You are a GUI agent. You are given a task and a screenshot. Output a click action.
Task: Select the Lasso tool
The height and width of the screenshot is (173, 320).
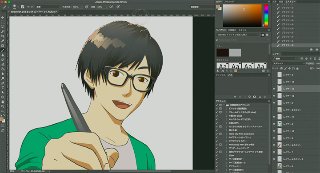[x=3, y=27]
